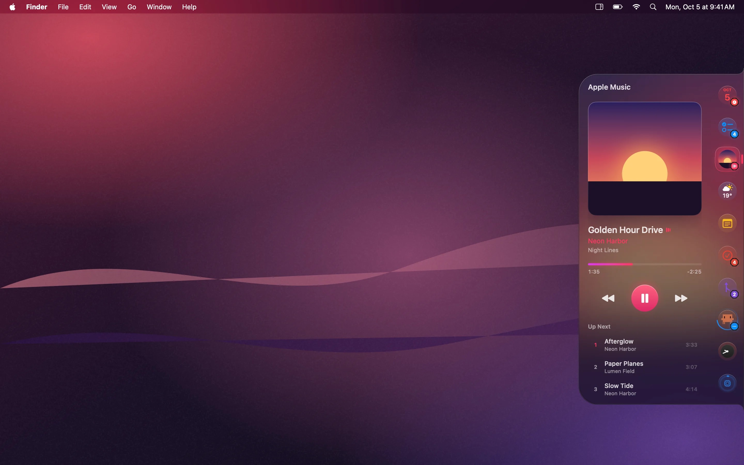Skip back with the rewind button

coord(608,298)
